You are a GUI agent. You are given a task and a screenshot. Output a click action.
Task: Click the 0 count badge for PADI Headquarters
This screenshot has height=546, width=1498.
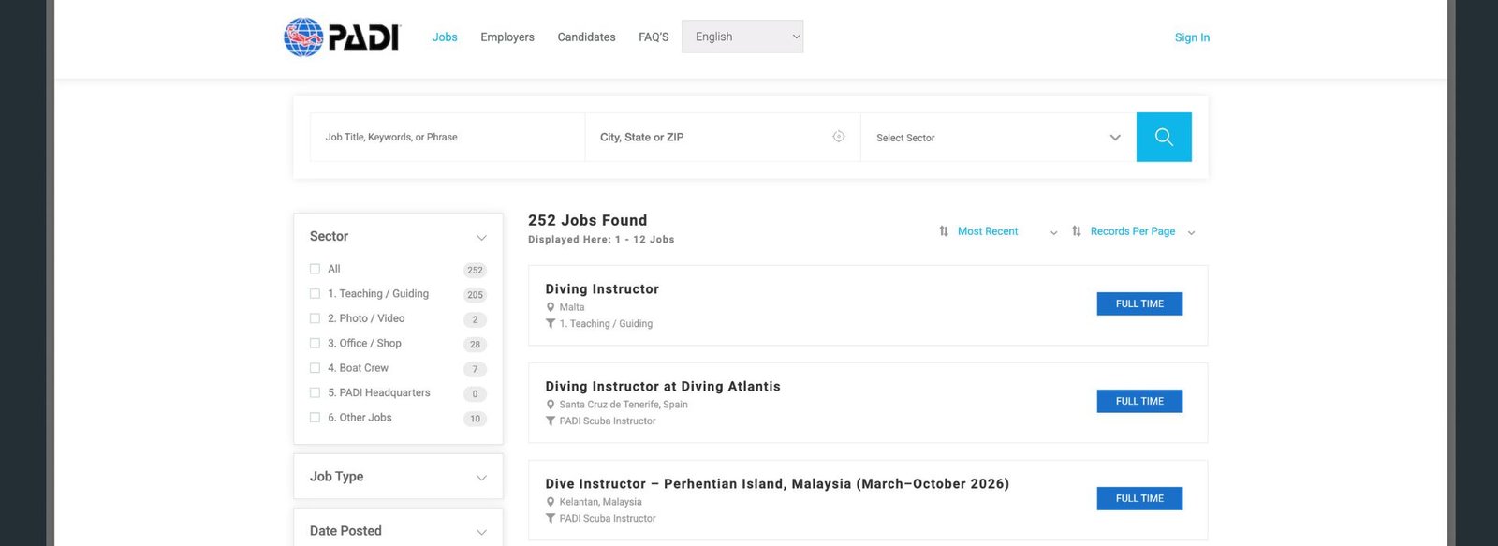[x=475, y=394]
